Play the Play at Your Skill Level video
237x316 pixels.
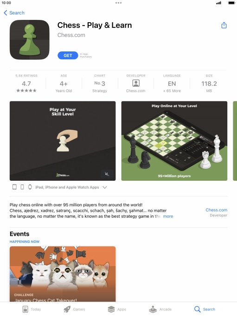63,141
